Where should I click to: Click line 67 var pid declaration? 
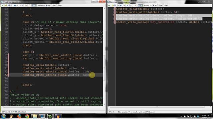coord(60,55)
